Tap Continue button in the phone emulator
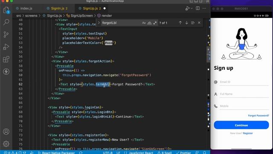This screenshot has width=273, height=154. [241, 125]
